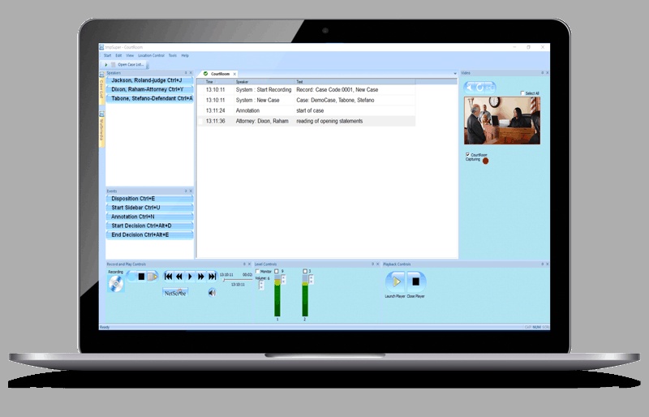Toggle channel 1 level checkbox
649x417 pixels.
pos(277,271)
